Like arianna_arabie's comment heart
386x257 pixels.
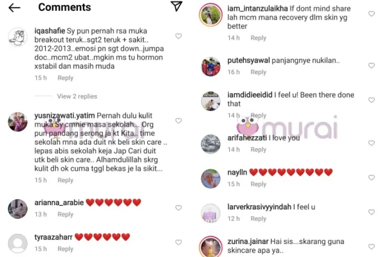click(x=178, y=208)
